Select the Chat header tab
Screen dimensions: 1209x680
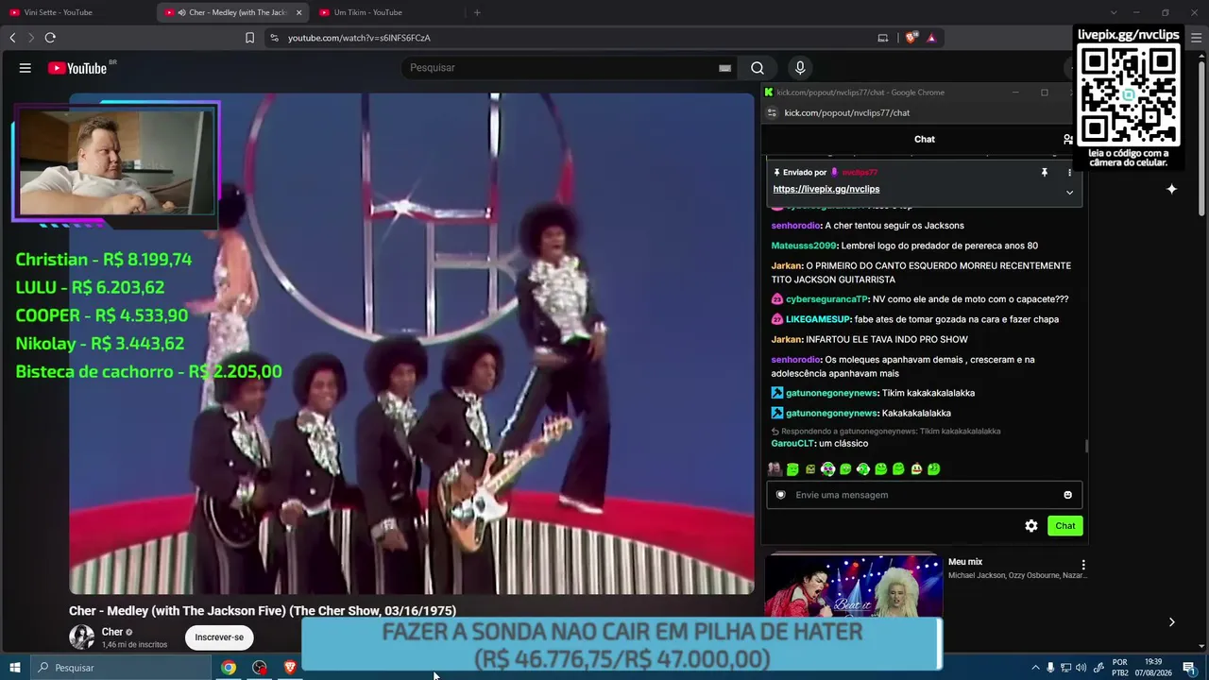pyautogui.click(x=925, y=139)
